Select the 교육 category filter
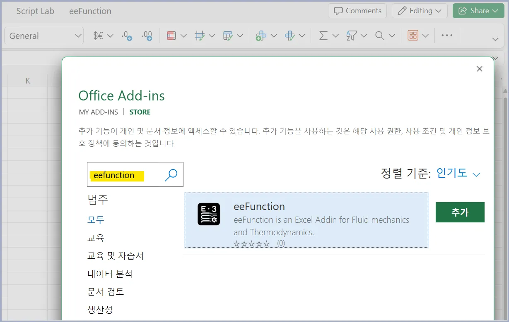 click(x=96, y=238)
